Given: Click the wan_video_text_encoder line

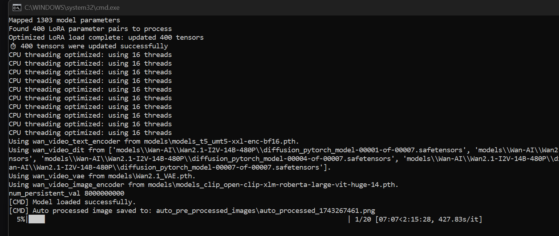Looking at the screenshot, I should [154, 141].
